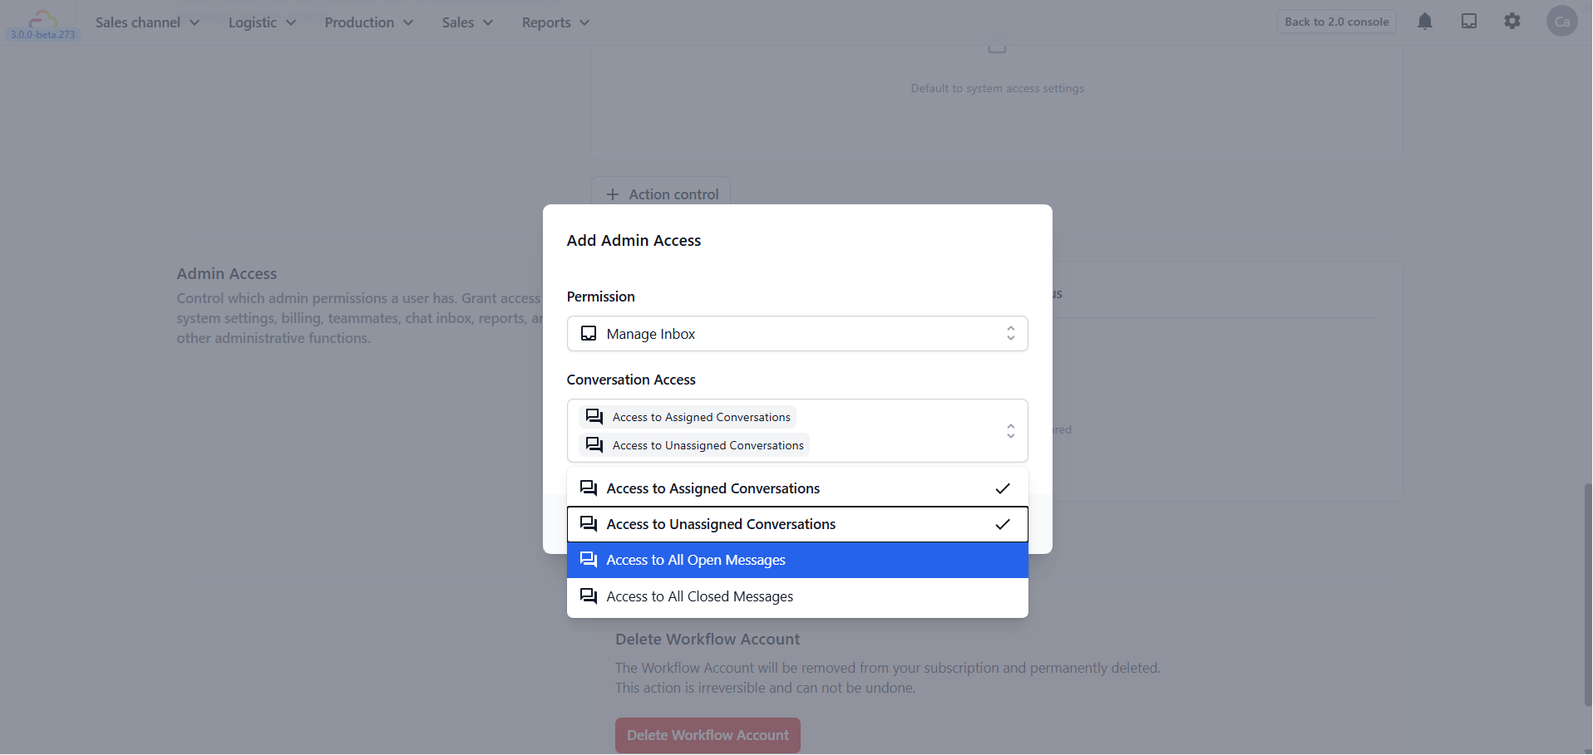Click the page vertical scrollbar
1593x755 pixels.
click(1587, 595)
